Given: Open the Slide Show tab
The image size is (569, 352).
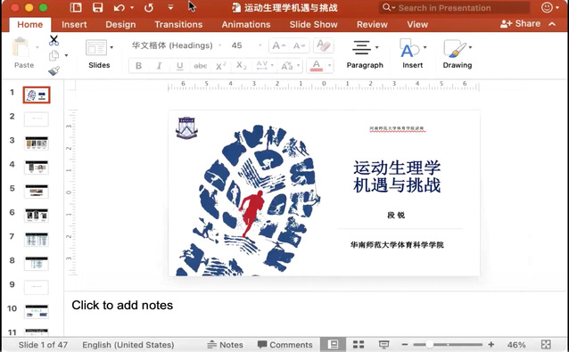Looking at the screenshot, I should tap(314, 24).
